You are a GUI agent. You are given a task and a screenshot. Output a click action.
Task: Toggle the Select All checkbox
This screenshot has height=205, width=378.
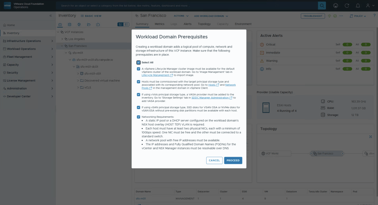click(139, 63)
